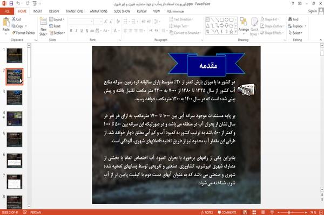Select the Format Painter tool

(x=23, y=33)
